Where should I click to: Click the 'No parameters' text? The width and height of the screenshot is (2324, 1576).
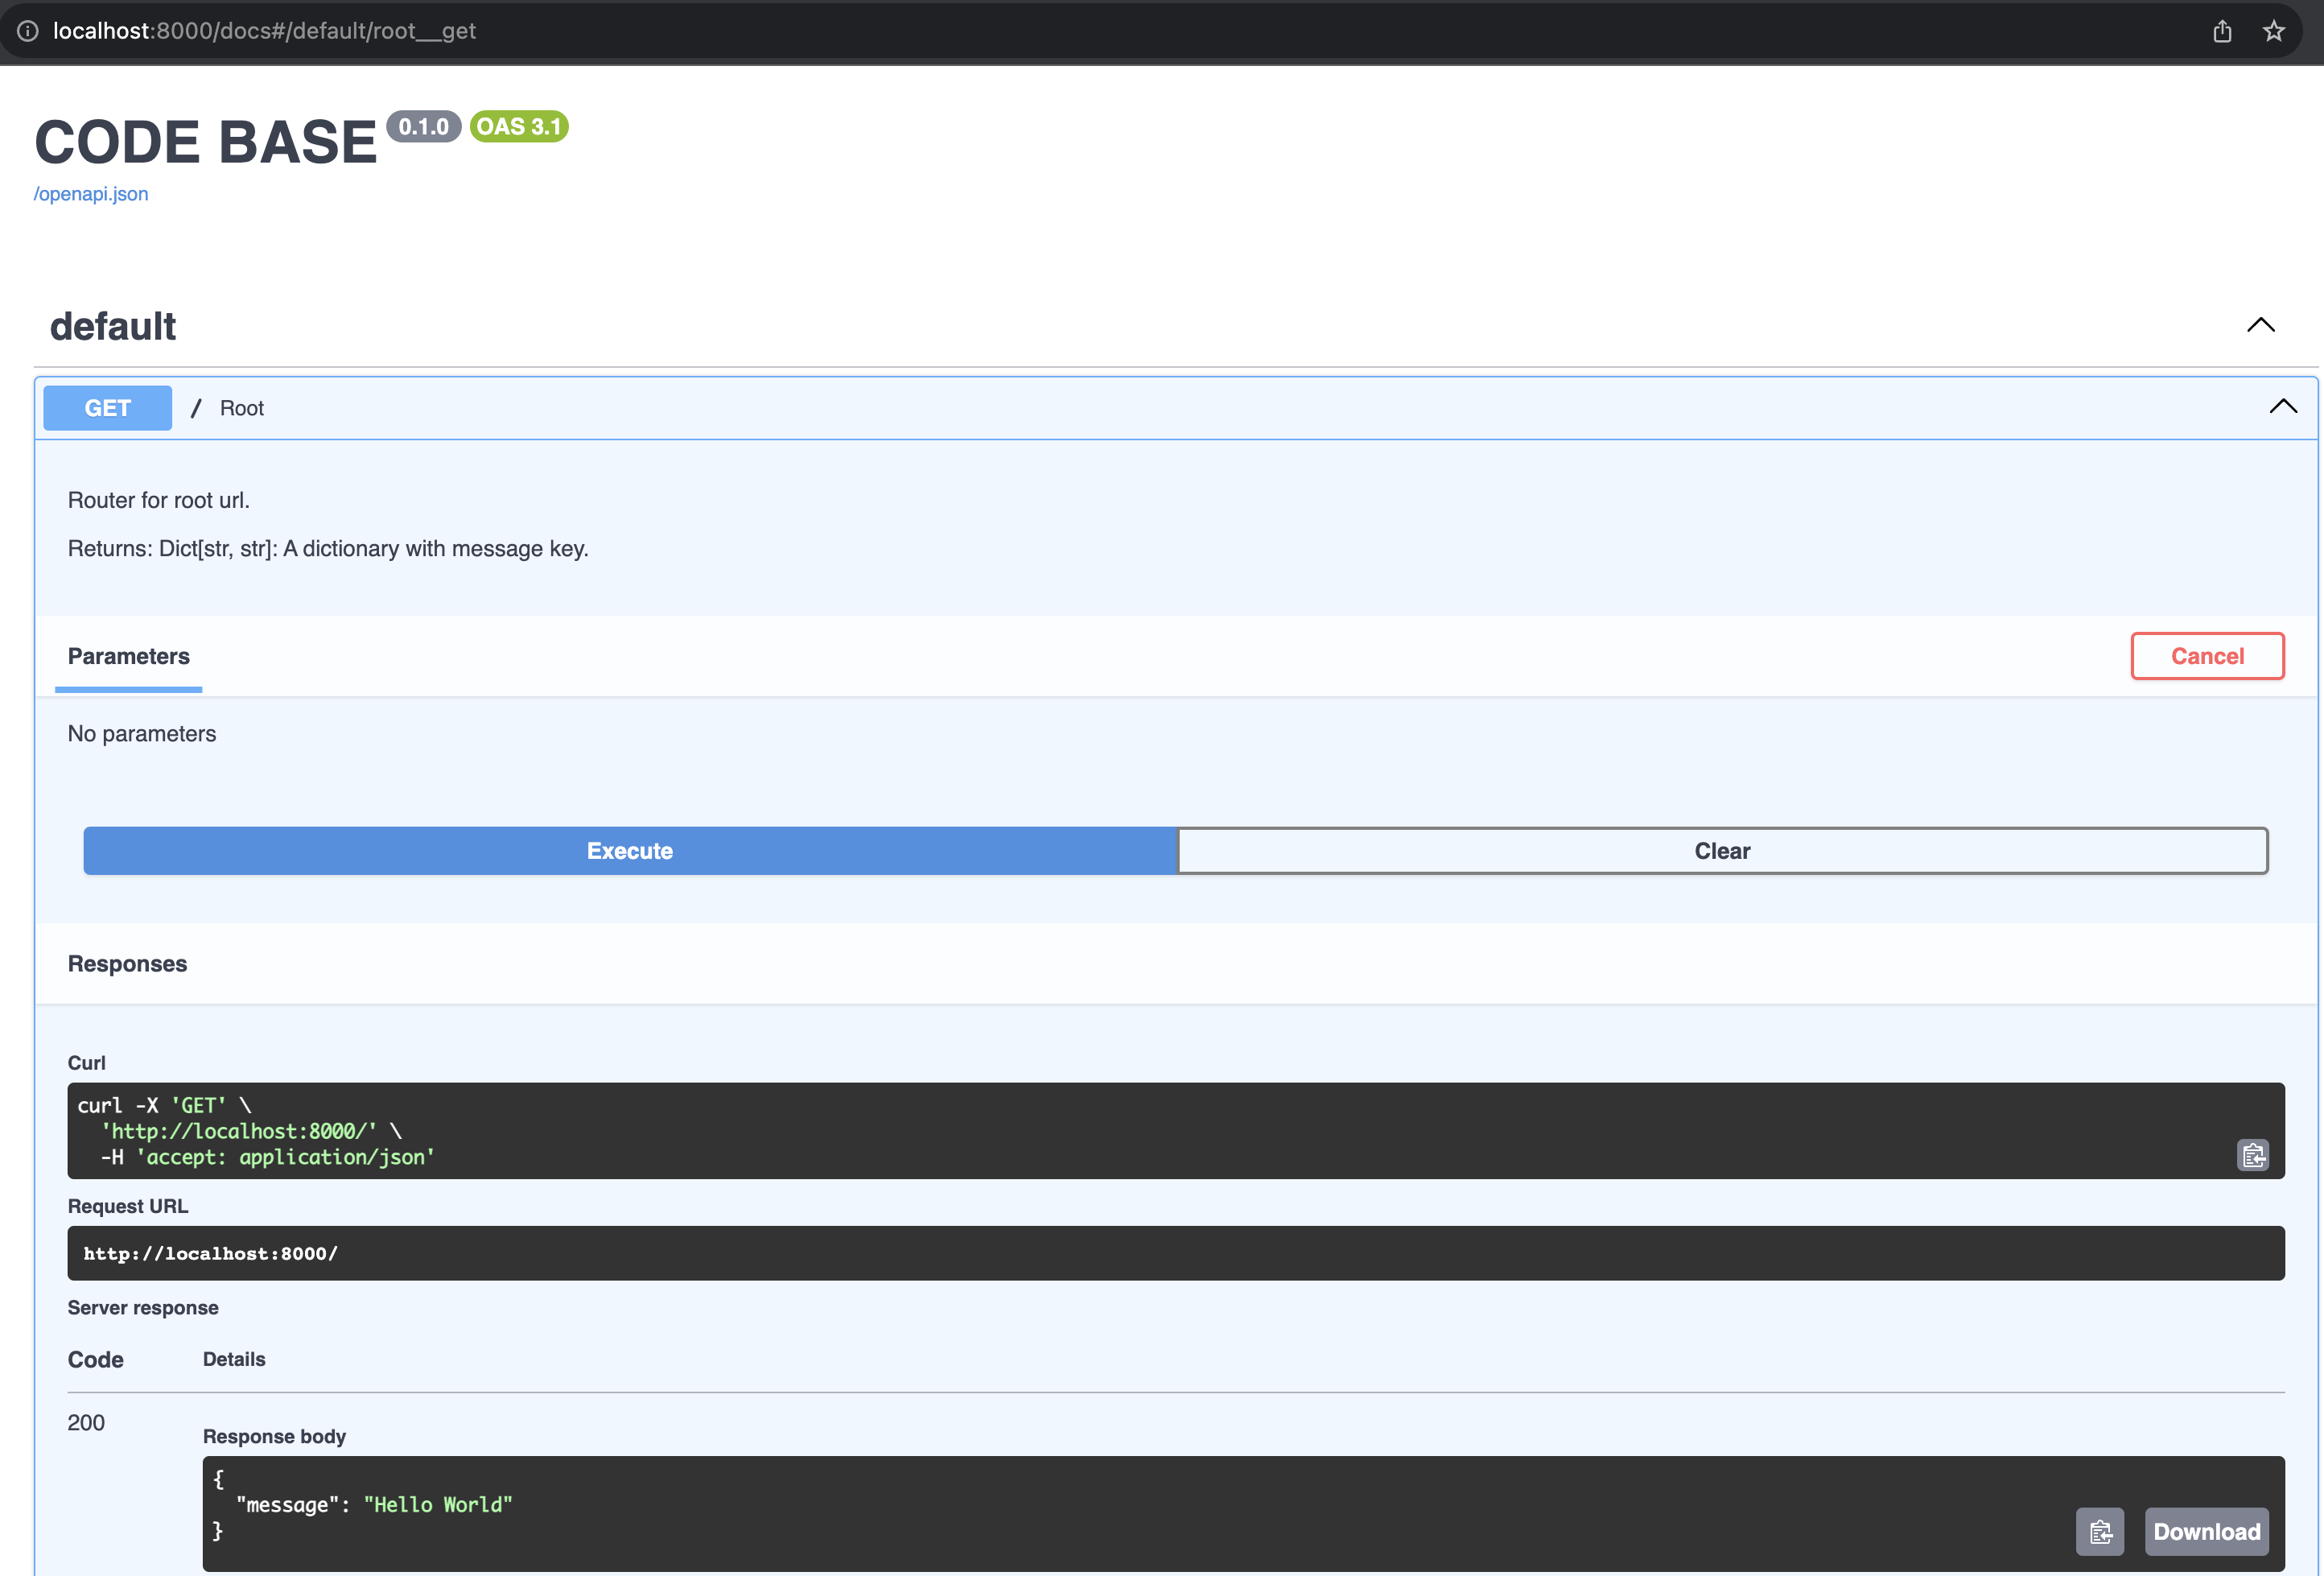point(142,733)
